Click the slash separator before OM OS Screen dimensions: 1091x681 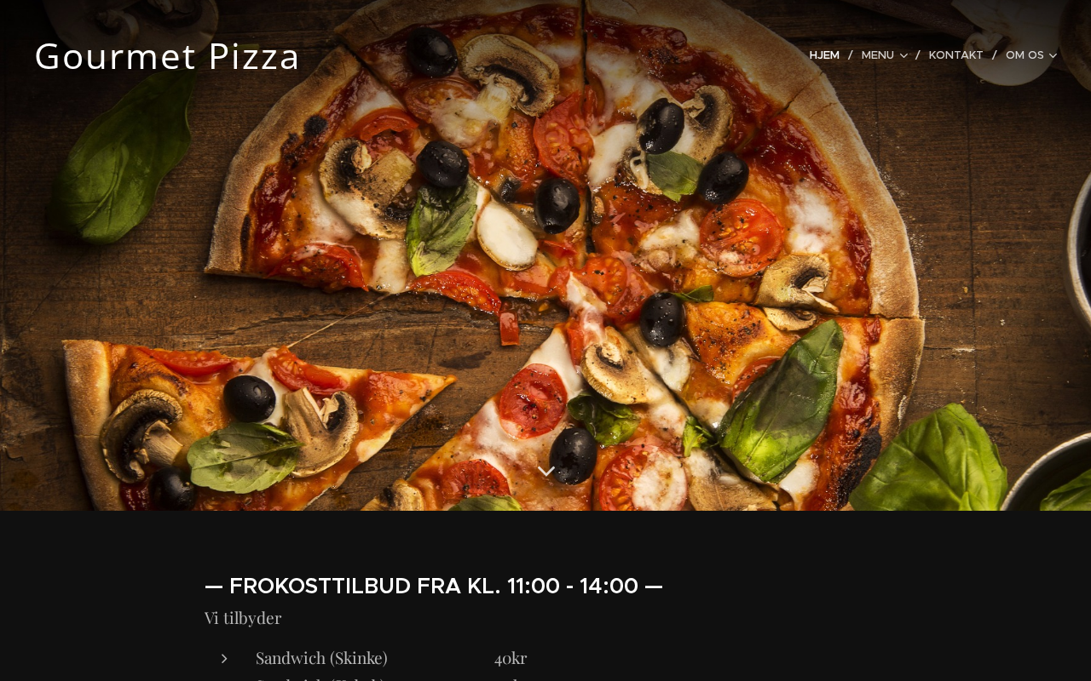[995, 55]
